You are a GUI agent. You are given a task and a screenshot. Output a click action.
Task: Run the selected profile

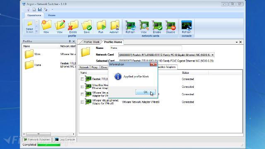(x=101, y=26)
